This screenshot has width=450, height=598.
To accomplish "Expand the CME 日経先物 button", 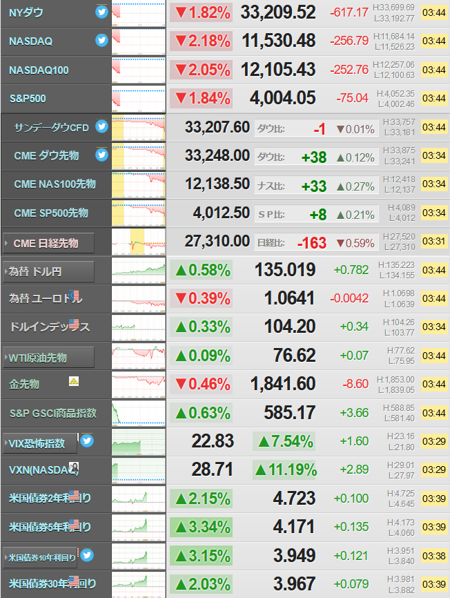I will click(x=49, y=243).
